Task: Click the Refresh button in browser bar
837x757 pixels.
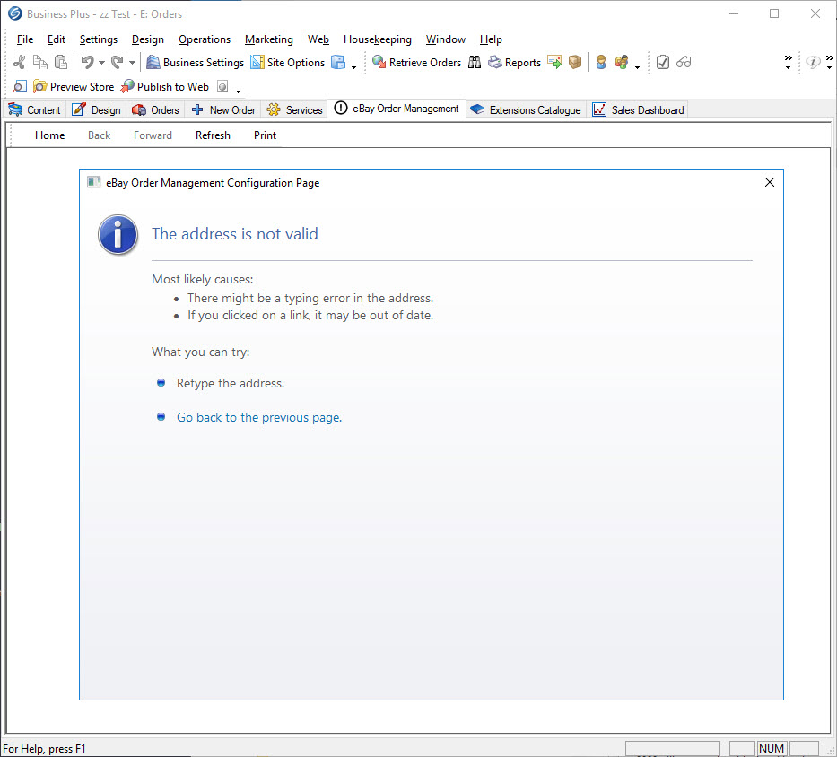Action: 213,135
